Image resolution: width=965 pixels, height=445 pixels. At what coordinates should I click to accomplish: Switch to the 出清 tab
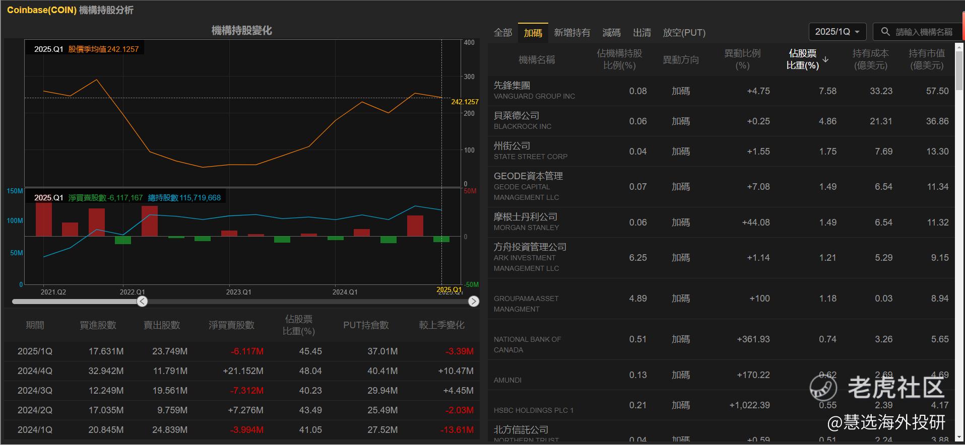pyautogui.click(x=641, y=33)
